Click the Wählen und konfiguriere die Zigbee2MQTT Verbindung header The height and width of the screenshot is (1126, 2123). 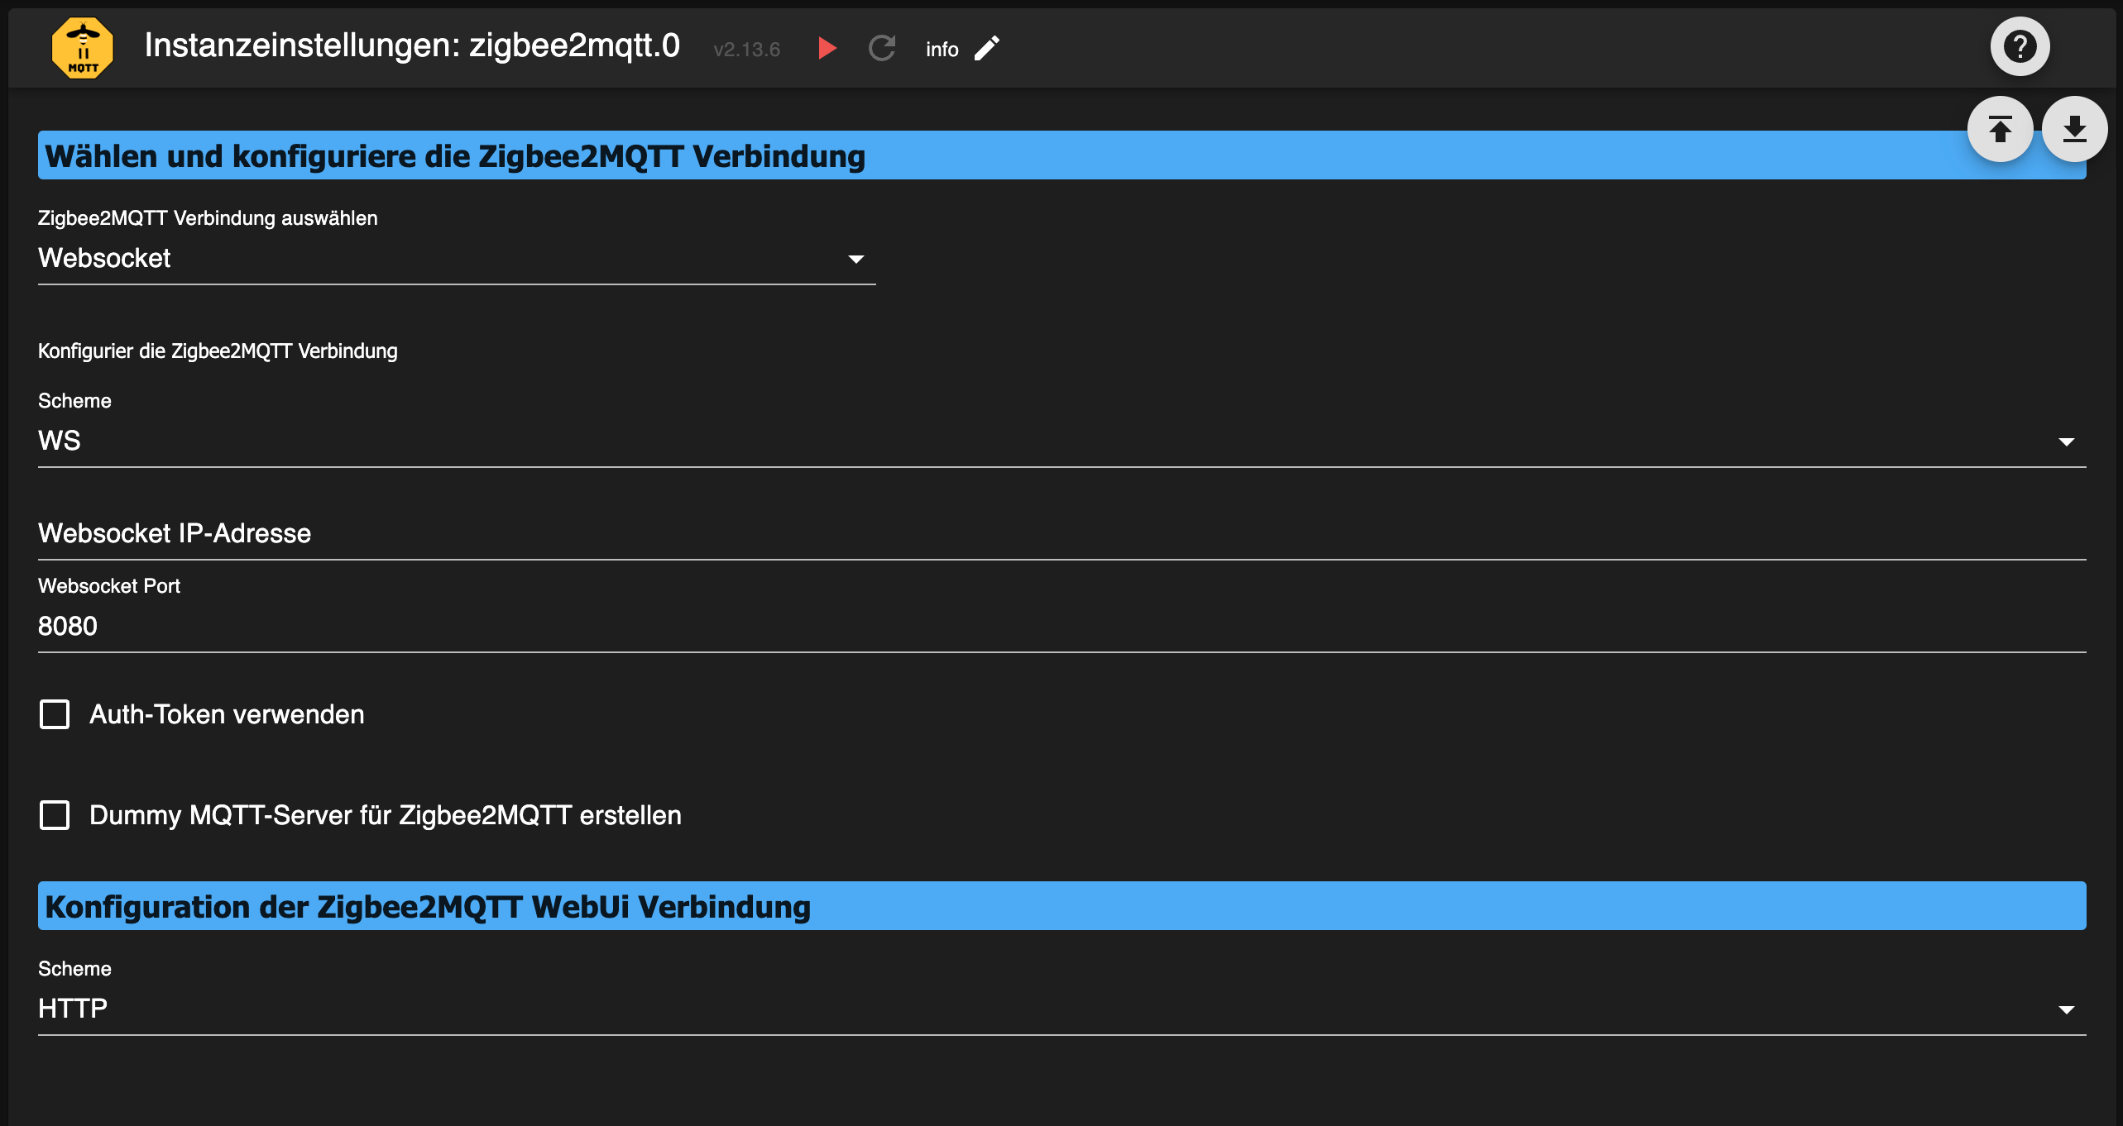1062,155
